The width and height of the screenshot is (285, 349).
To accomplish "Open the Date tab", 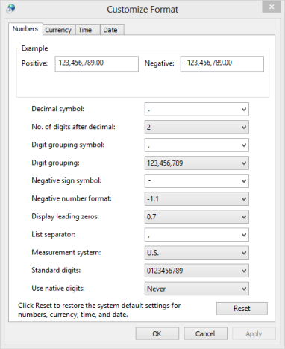I will 112,30.
